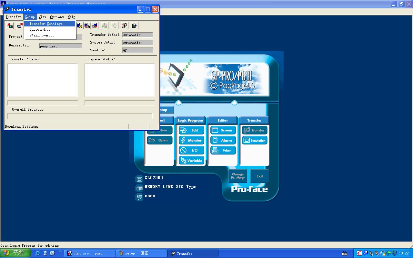Open the Variable list button

(191, 160)
